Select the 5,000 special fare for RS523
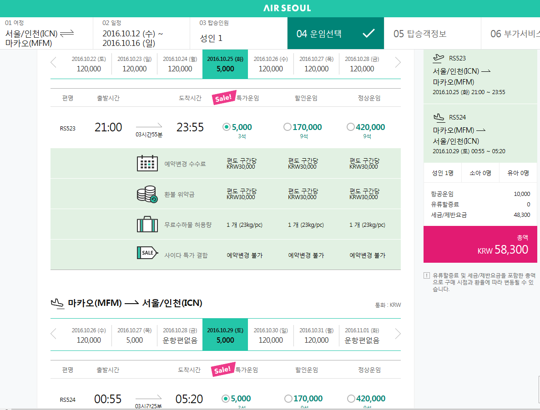540x410 pixels. tap(226, 127)
